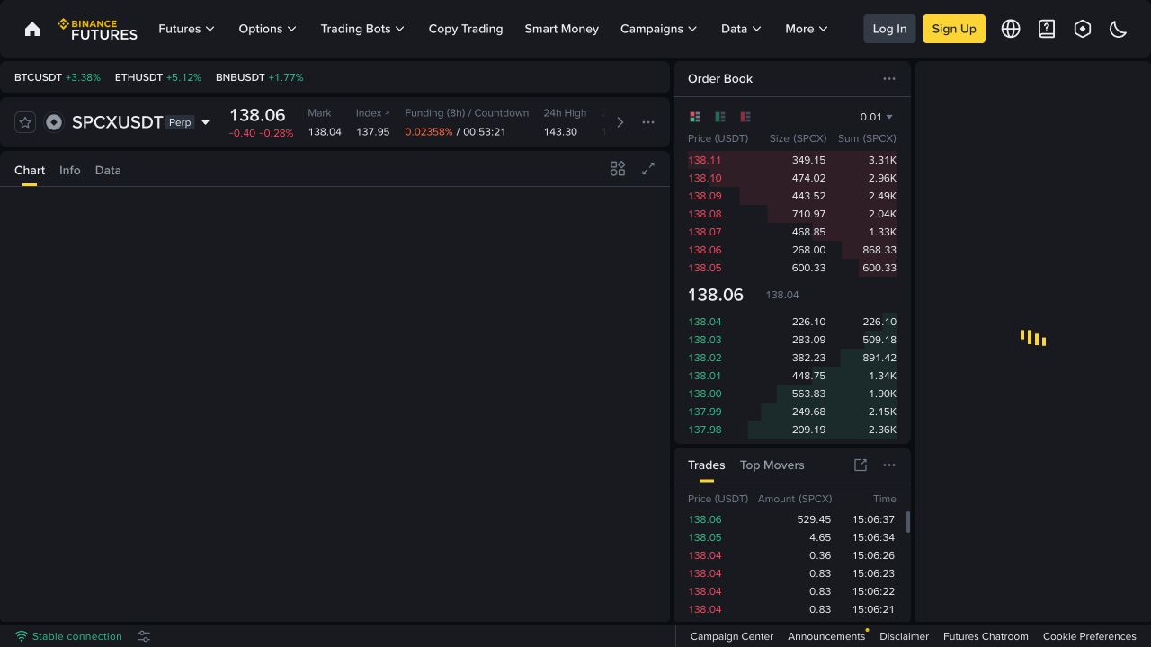The image size is (1151, 647).
Task: Click the Log In button
Action: (x=889, y=29)
